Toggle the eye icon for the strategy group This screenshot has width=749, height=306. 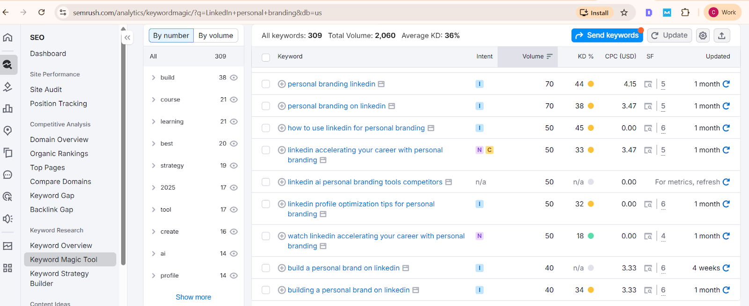click(234, 165)
